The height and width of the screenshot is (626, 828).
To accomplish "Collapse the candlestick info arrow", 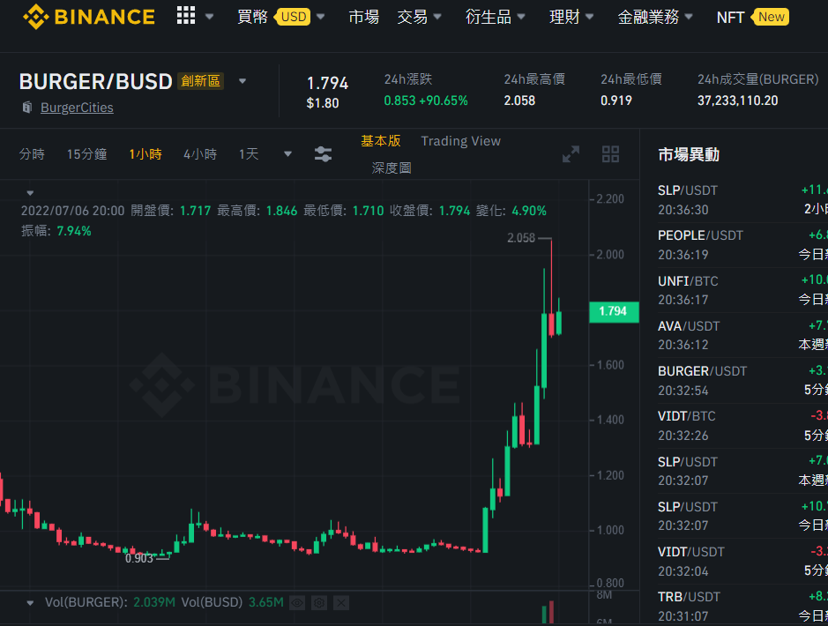I will click(x=30, y=193).
